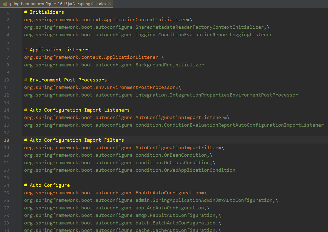Click the "# Auto Configuration Import Filters" heading
The image size is (328, 232).
(74, 140)
